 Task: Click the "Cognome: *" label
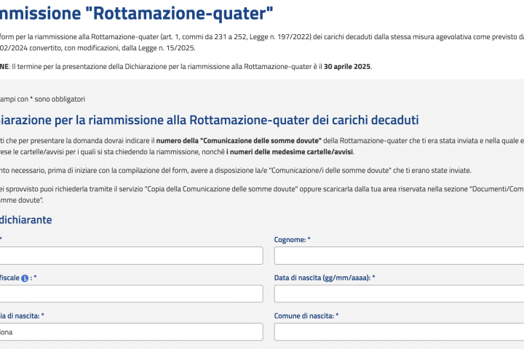coord(292,239)
